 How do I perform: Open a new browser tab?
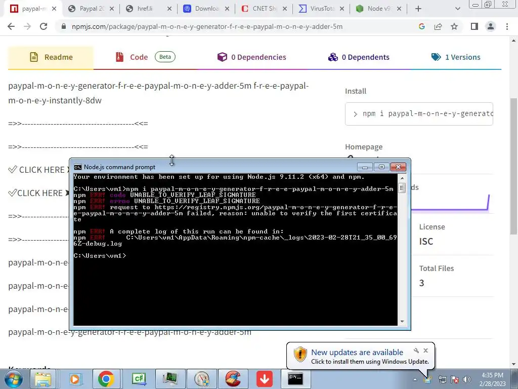coord(418,9)
